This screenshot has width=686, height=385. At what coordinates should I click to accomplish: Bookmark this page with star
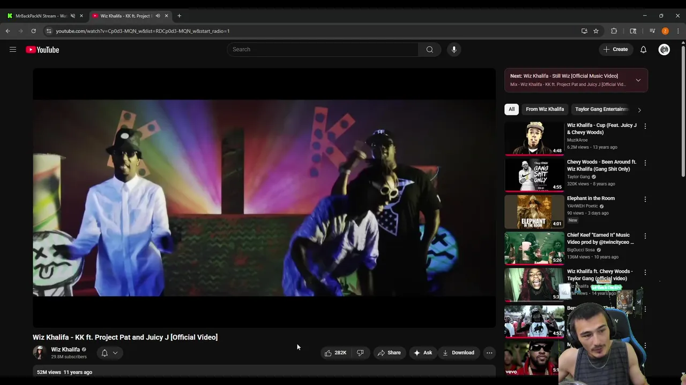(596, 31)
